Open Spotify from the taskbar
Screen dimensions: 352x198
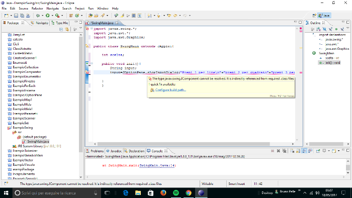[176, 193]
